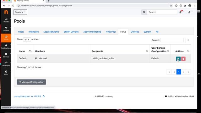Open the Settings sidebar section
This screenshot has width=201, height=113.
(x=6, y=55)
